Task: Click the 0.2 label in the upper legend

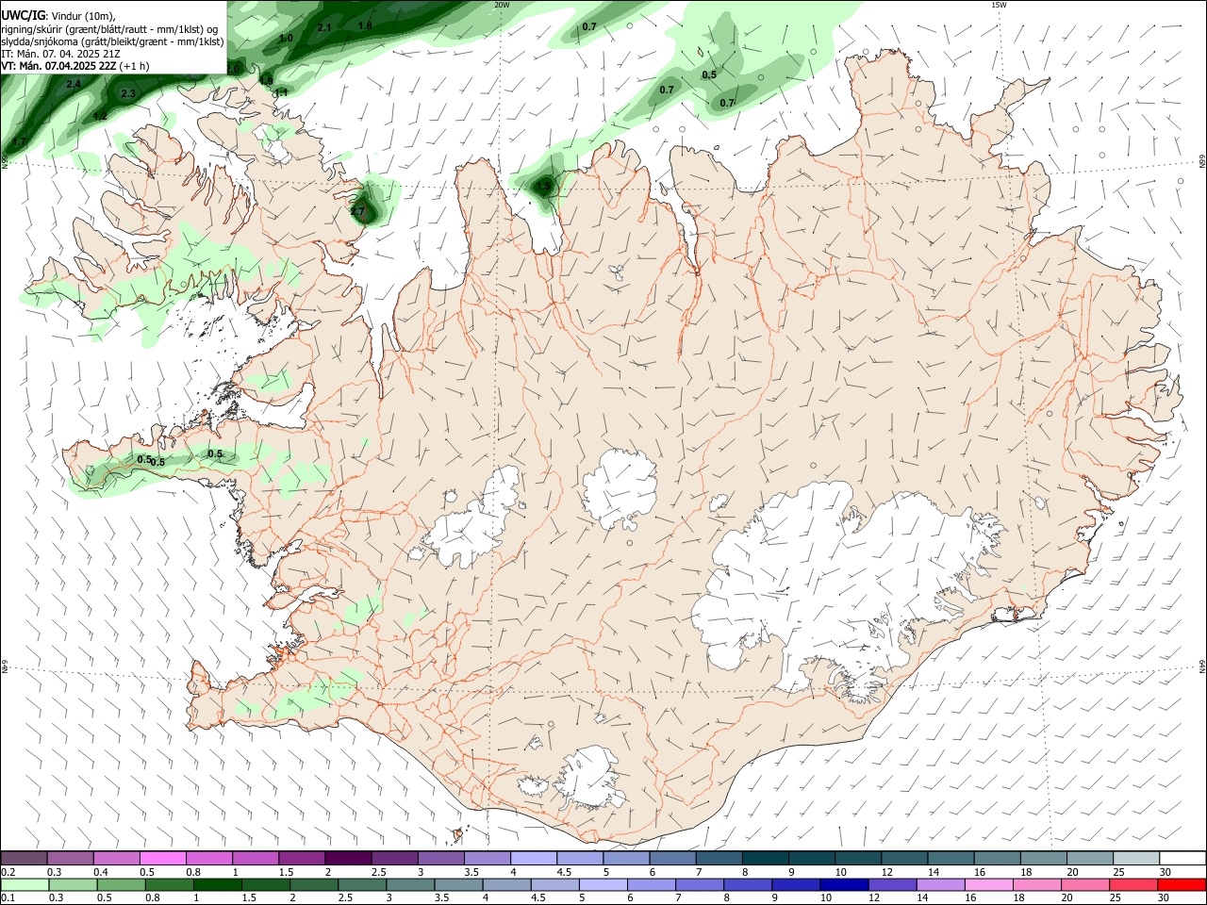Action: coord(8,872)
